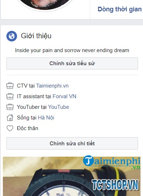Open the Dòng thời gian tab
Viewport: 143px width, 196px height.
pyautogui.click(x=120, y=9)
